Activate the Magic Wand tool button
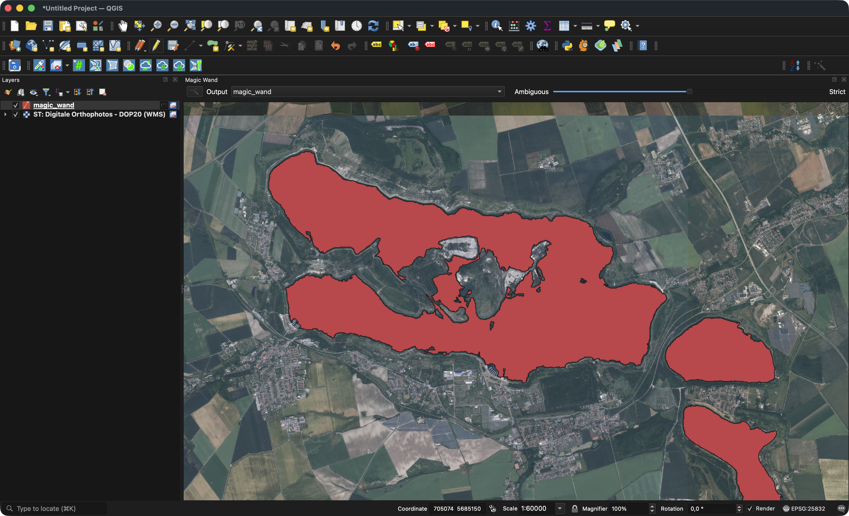This screenshot has height=516, width=849. coord(195,92)
